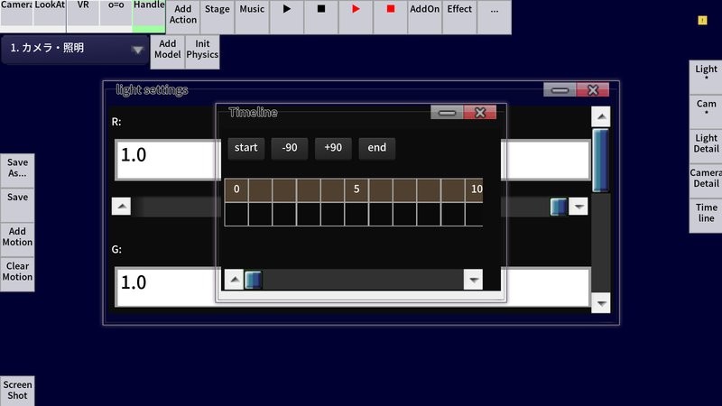Click Add Motion button
Image resolution: width=722 pixels, height=406 pixels.
17,239
